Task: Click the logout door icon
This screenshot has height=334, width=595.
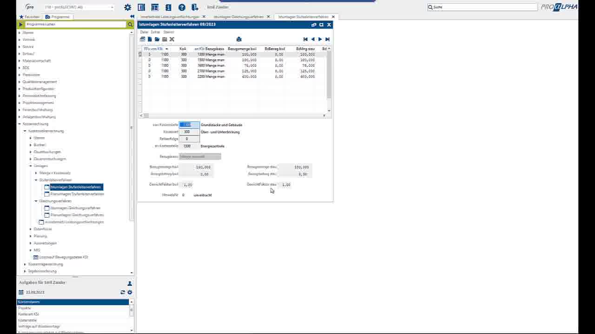Action: coord(195,7)
